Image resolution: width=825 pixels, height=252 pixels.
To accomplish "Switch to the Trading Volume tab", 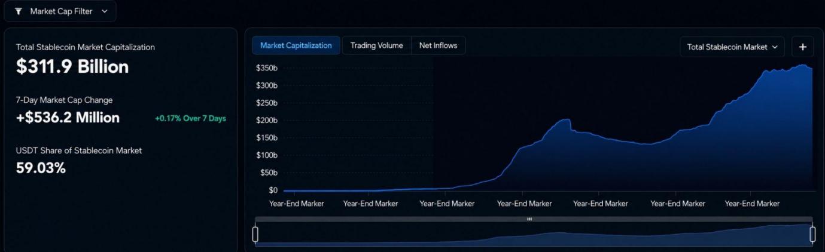I will click(x=377, y=45).
